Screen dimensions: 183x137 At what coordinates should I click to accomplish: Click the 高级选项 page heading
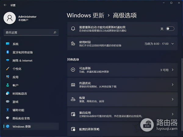125,15
